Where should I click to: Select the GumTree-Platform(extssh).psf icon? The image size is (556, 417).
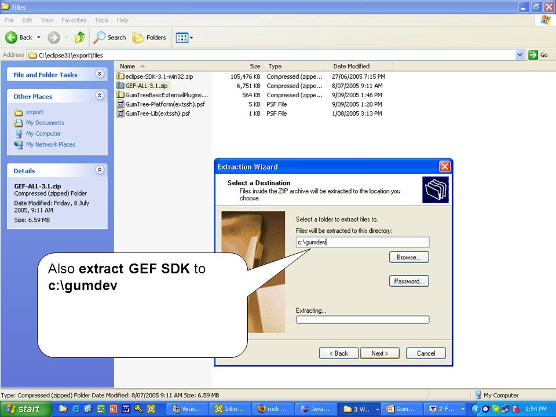coord(120,104)
